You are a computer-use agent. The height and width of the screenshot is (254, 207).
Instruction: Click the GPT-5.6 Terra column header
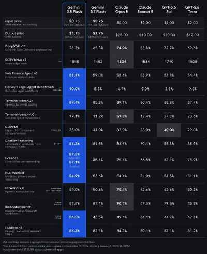[x=193, y=10]
